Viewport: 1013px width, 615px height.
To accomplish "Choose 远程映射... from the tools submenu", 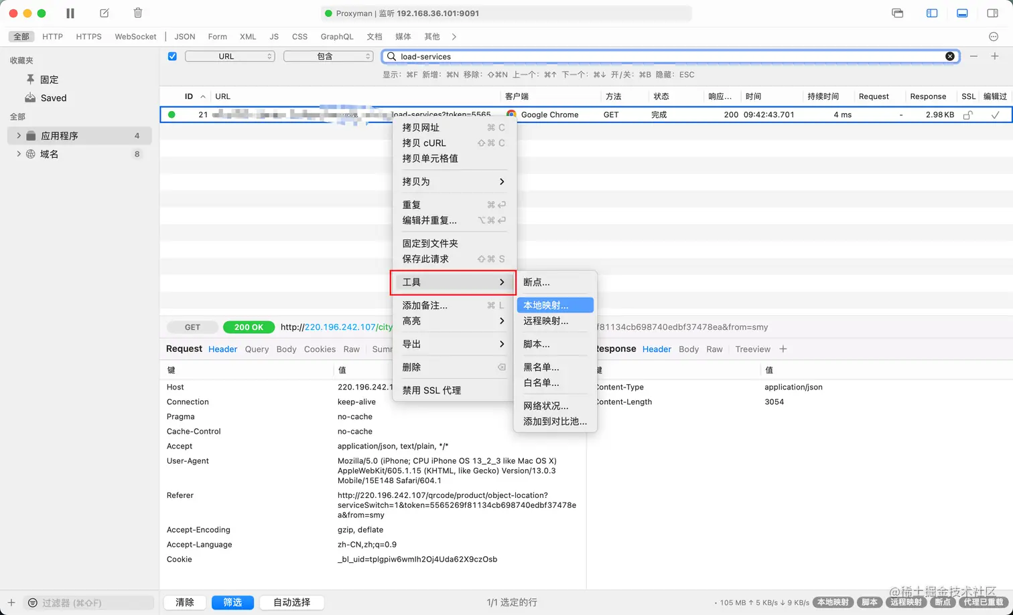I will click(555, 321).
